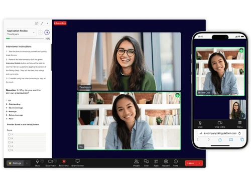Tap green pin icon on phone's Miriam tile

(241, 50)
